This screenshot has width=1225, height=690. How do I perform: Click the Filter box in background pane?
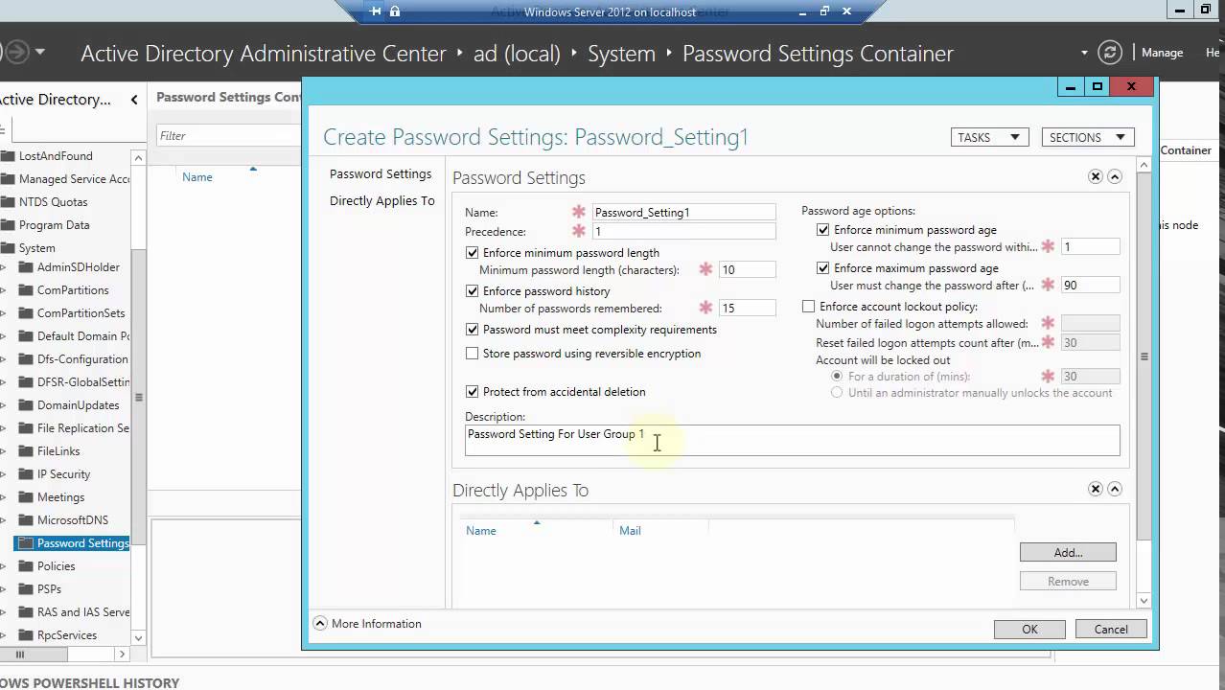[x=229, y=135]
